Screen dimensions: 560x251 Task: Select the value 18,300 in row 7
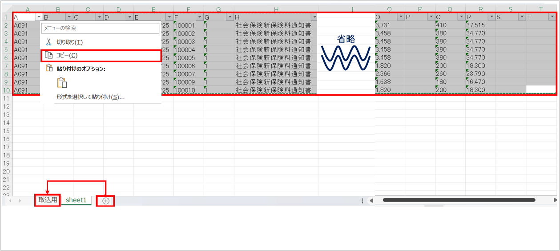click(x=480, y=65)
